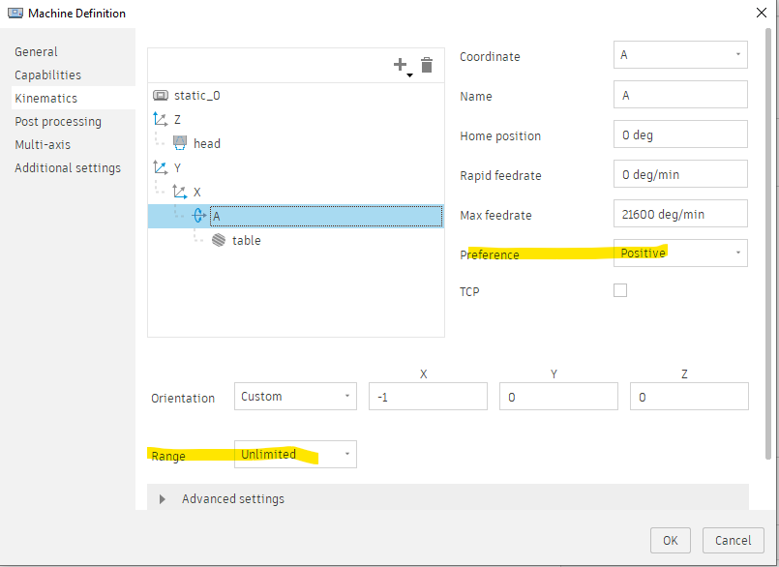Viewport: 779px width, 567px height.
Task: Click the delete trash icon
Action: 427,65
